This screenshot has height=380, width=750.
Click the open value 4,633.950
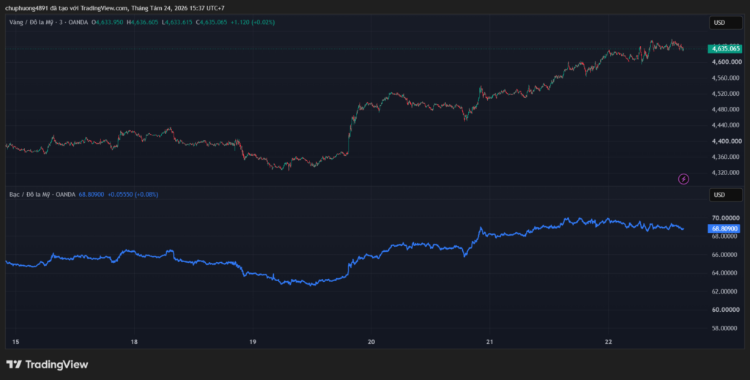point(110,23)
